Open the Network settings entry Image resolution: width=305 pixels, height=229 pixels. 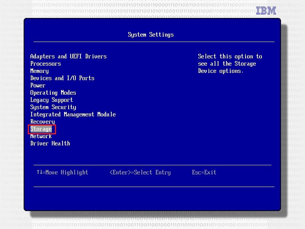[41, 136]
